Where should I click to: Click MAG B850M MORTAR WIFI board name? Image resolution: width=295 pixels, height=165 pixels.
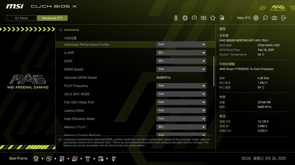[x=244, y=40]
